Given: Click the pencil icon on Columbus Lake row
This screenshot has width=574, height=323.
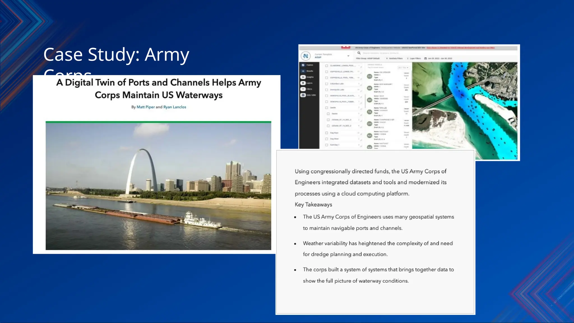Looking at the screenshot, I should click(361, 85).
